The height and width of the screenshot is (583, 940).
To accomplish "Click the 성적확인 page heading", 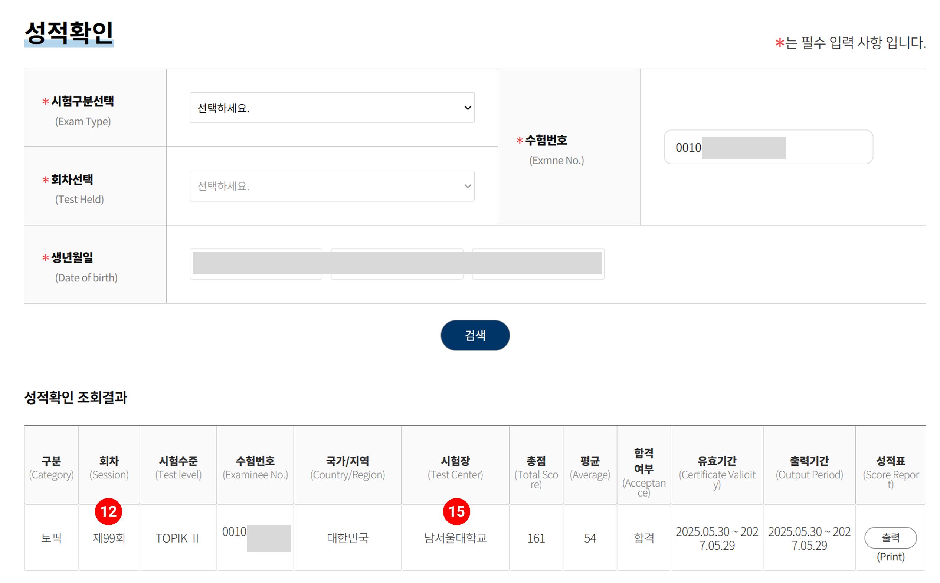I will (x=69, y=32).
